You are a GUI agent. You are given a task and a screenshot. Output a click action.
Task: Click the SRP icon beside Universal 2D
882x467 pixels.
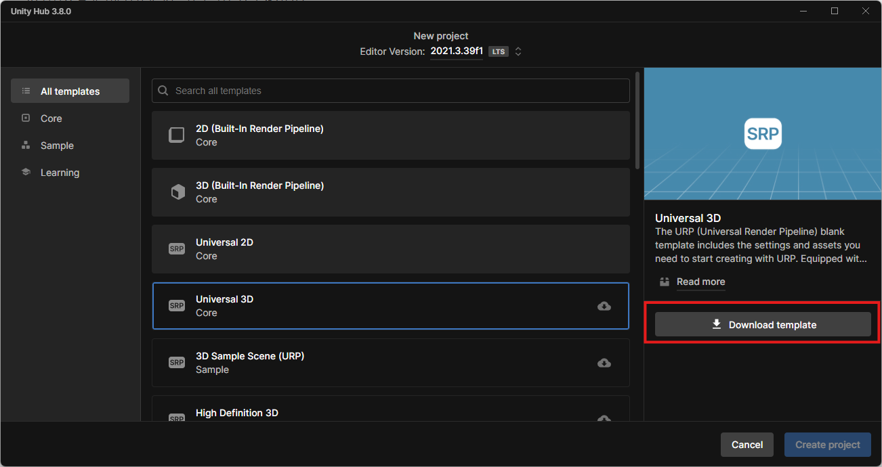pos(177,249)
